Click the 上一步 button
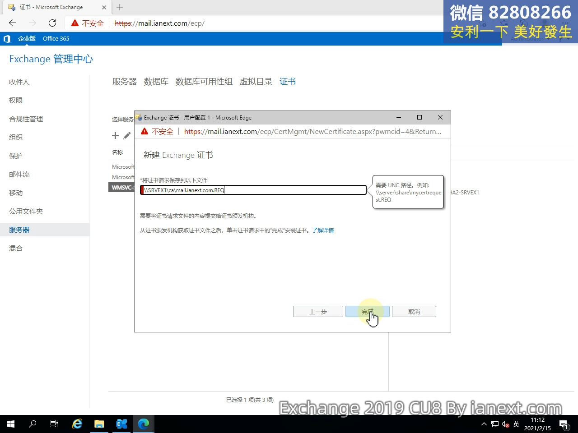 [318, 312]
